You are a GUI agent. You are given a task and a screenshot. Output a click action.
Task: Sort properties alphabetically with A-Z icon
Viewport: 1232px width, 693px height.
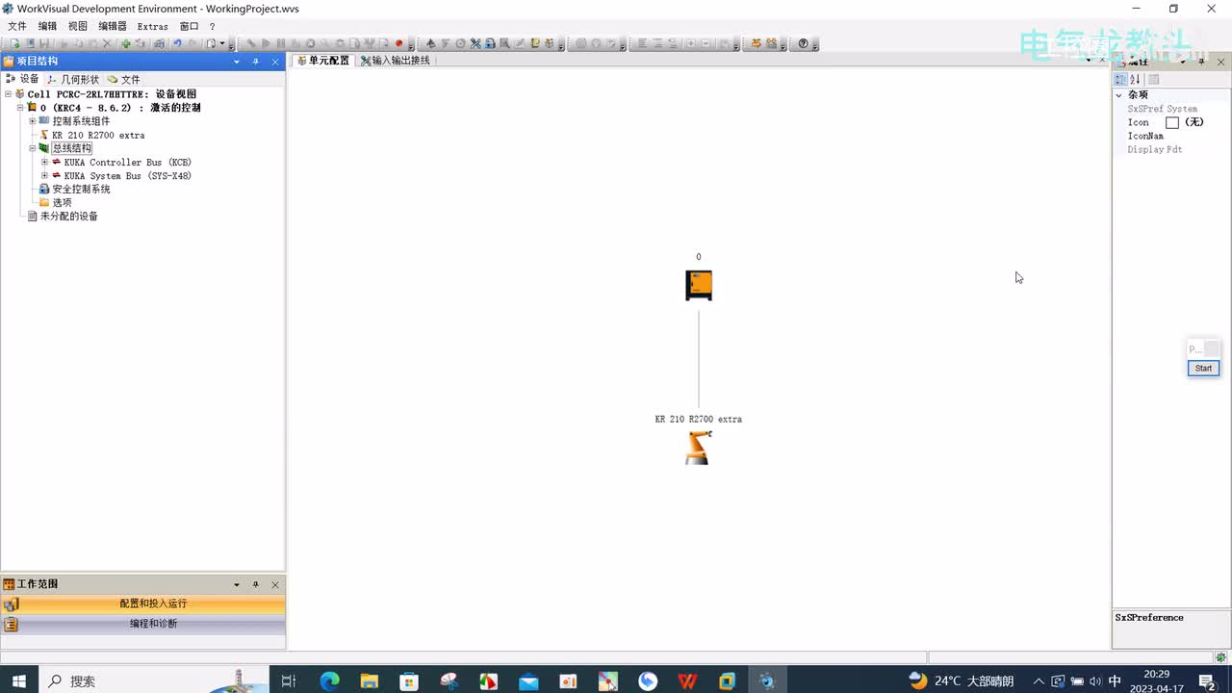pos(1136,79)
